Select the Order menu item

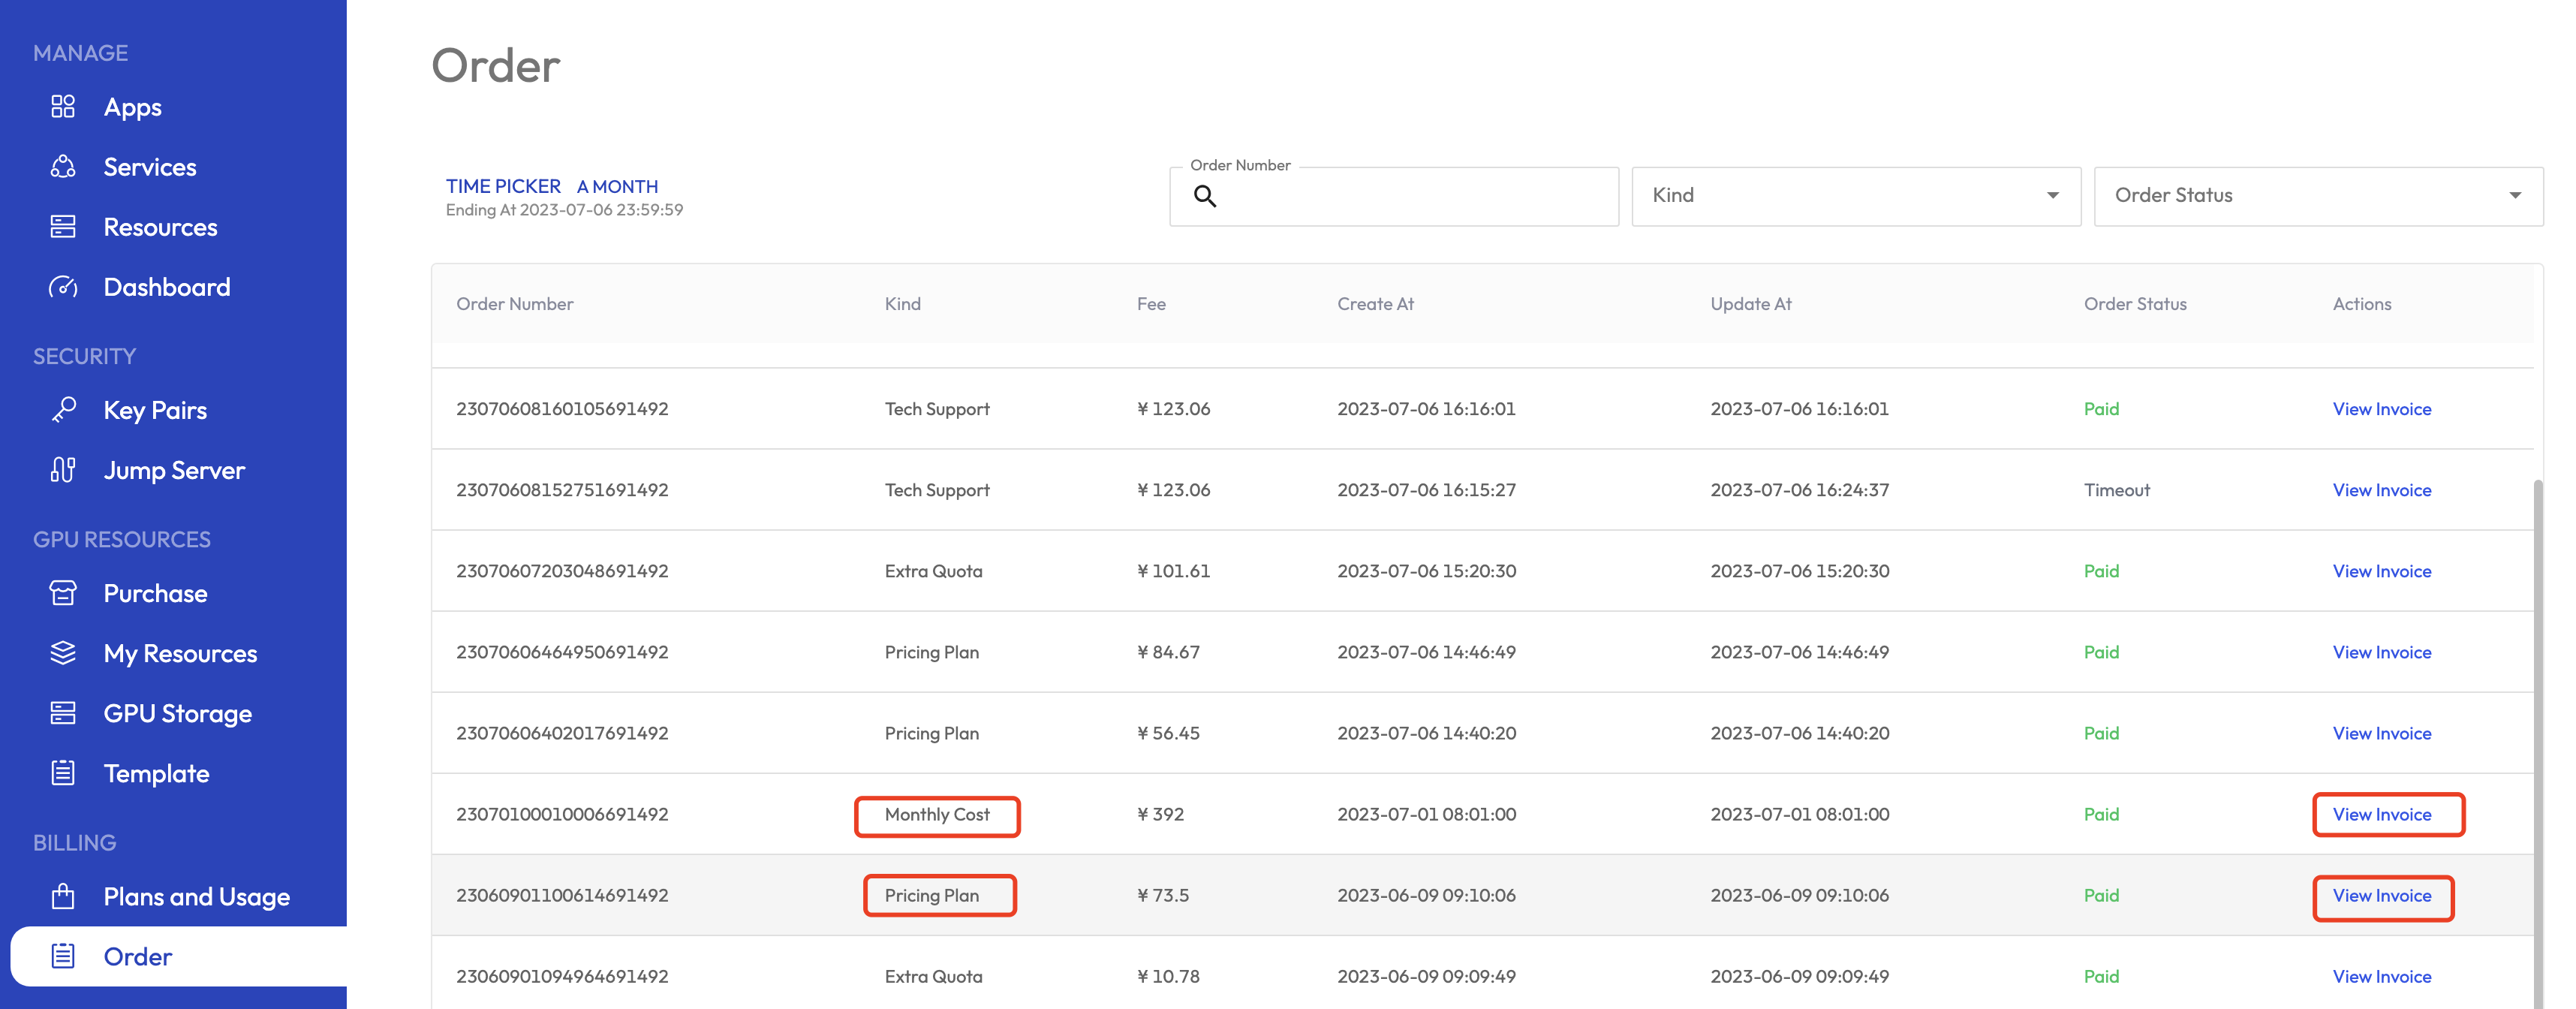pyautogui.click(x=138, y=956)
